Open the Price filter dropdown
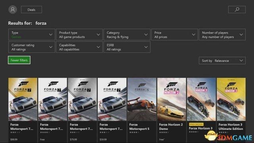This screenshot has height=143, width=254. tap(175, 35)
